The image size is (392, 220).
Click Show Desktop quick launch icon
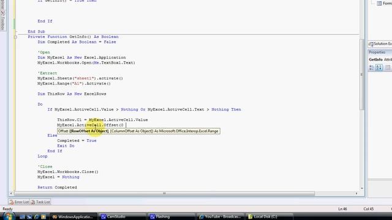(22, 217)
